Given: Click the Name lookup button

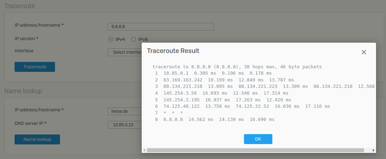Looking at the screenshot, I should click(x=37, y=139).
